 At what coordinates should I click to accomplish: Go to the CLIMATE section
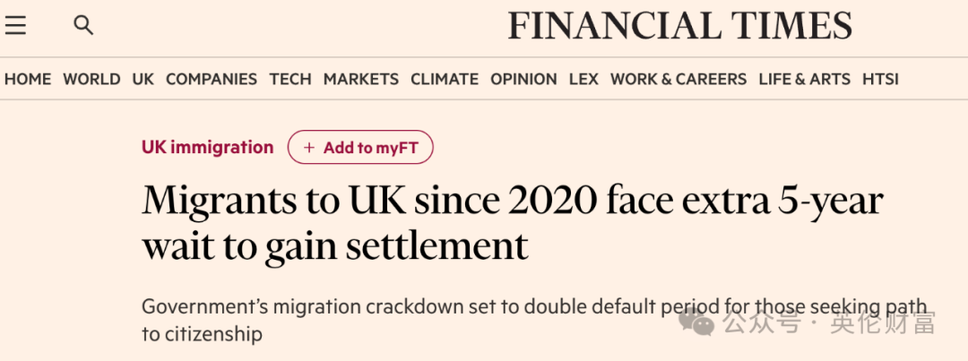click(445, 80)
